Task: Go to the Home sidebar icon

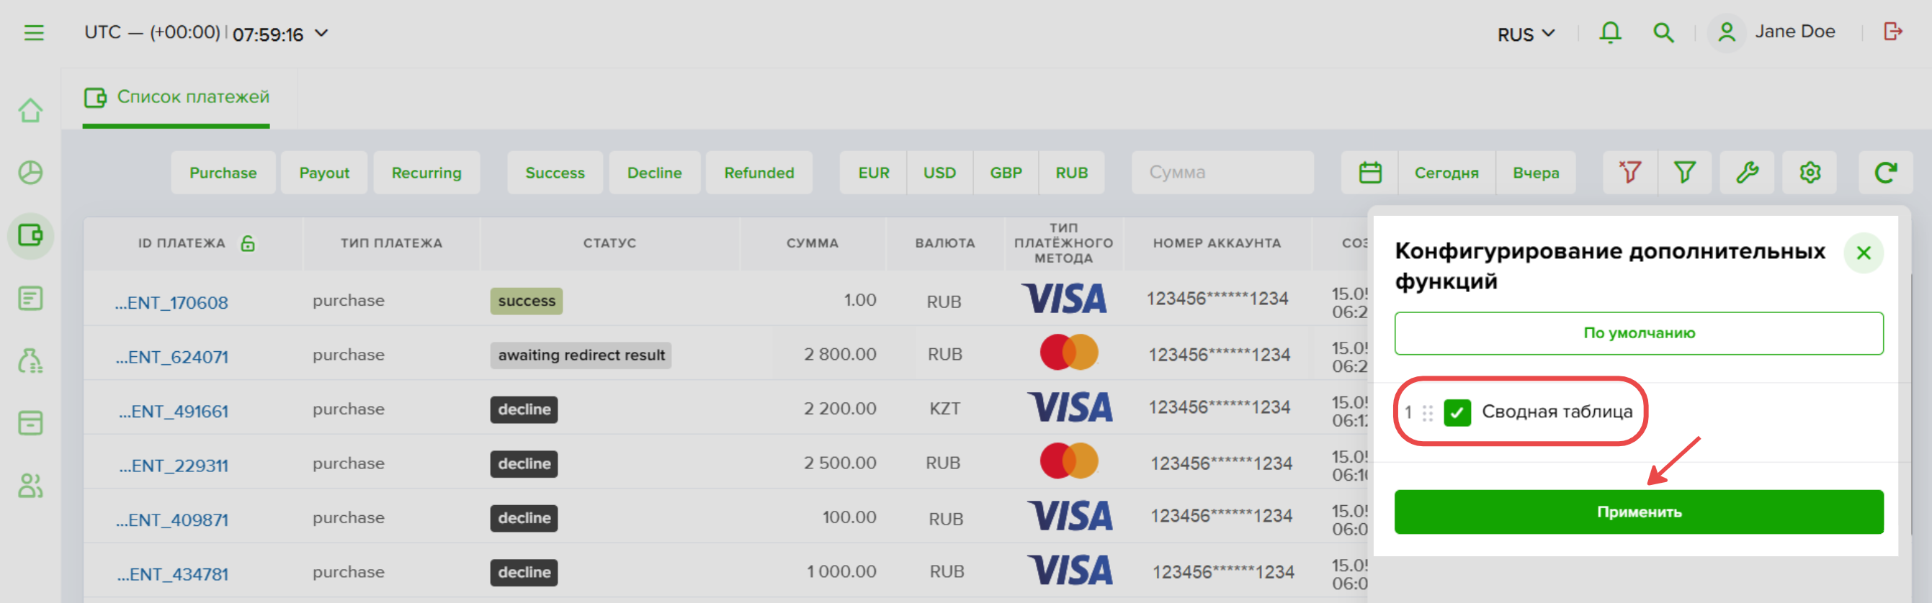Action: tap(31, 110)
